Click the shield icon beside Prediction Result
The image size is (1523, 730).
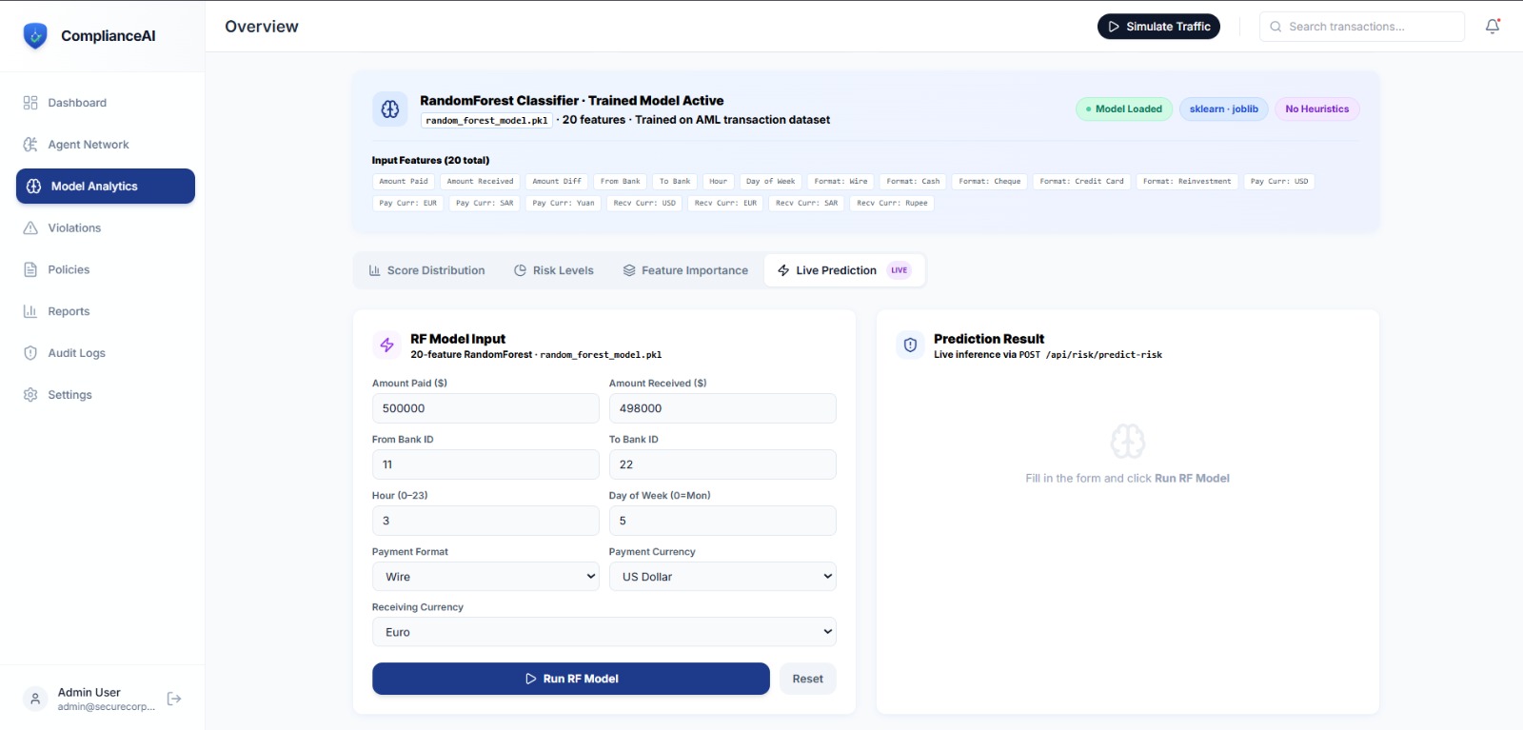click(910, 345)
